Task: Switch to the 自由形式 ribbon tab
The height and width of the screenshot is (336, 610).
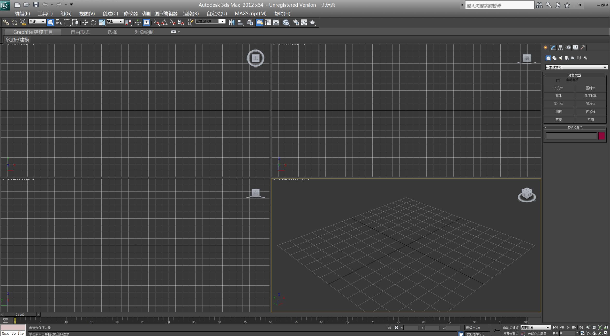Action: (x=80, y=32)
